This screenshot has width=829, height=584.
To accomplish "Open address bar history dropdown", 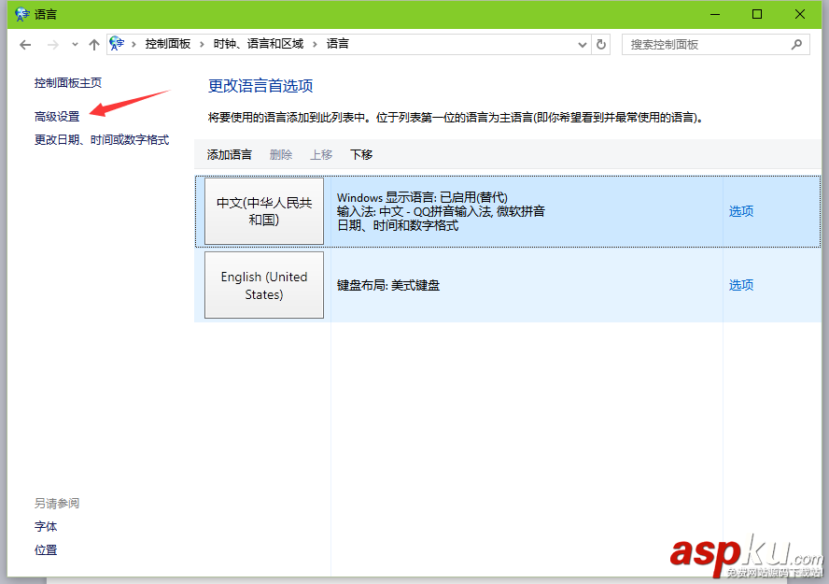I will point(583,45).
